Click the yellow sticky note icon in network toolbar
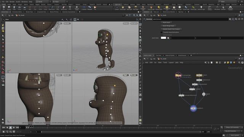The width and height of the screenshot is (244, 137). 228,62
